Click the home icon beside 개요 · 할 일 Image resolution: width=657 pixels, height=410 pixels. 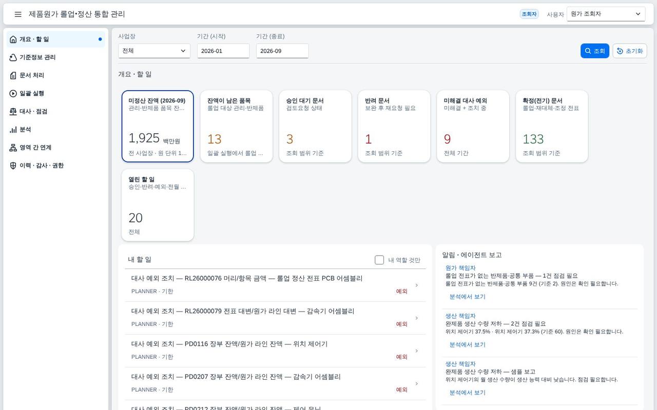click(13, 39)
